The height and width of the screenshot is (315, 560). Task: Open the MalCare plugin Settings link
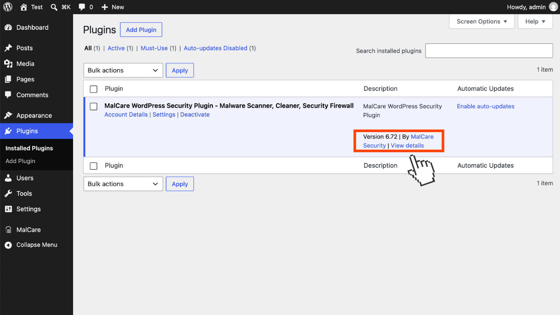(164, 115)
